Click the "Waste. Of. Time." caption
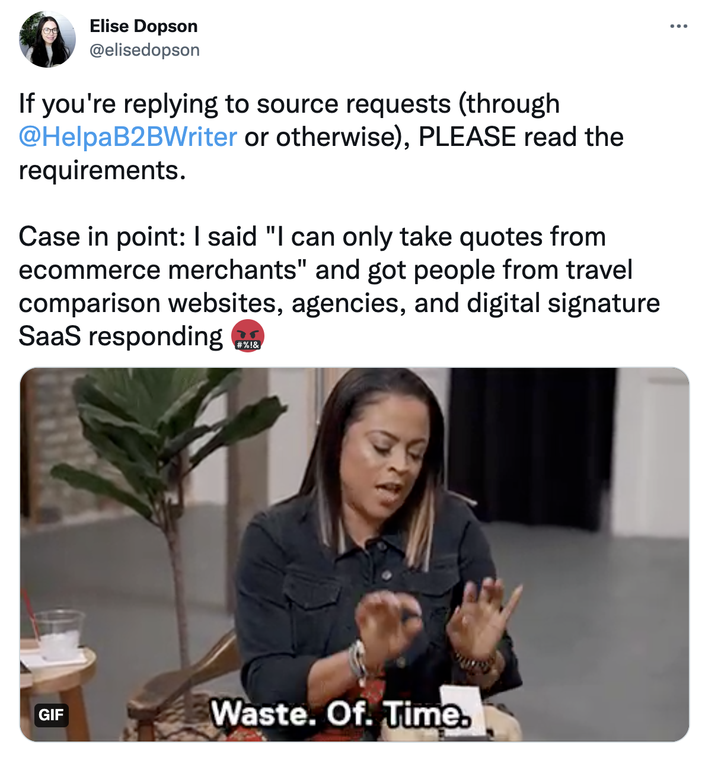This screenshot has width=702, height=757. 340,713
